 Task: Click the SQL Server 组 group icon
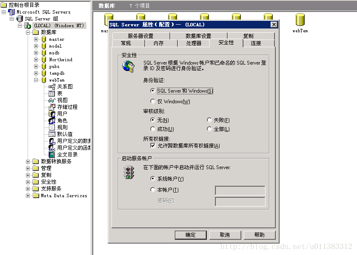[20, 19]
